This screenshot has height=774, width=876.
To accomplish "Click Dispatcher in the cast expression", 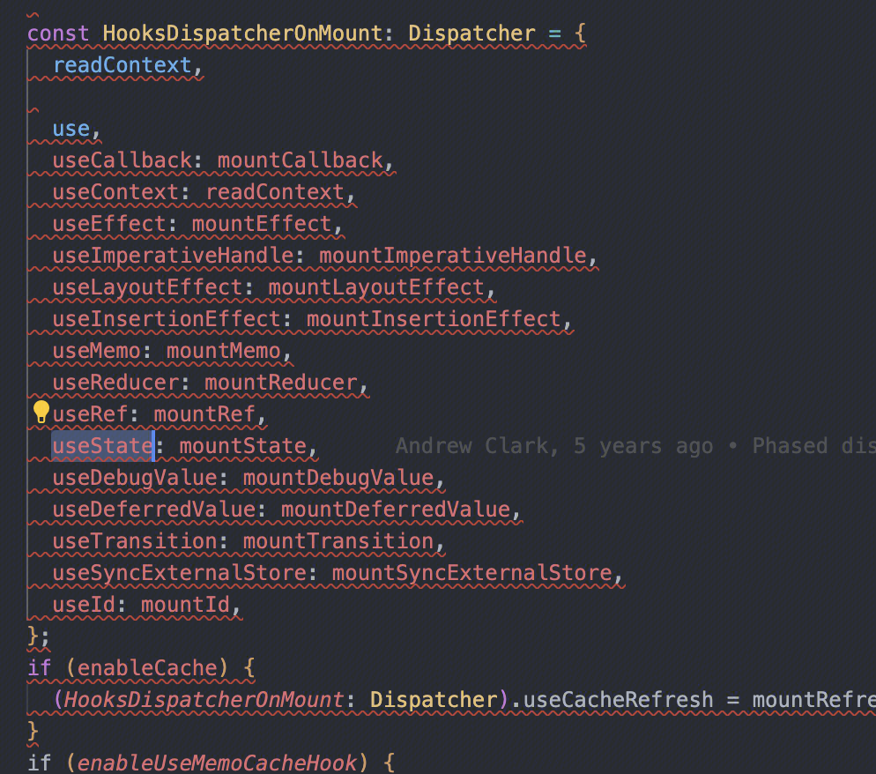I will coord(434,700).
